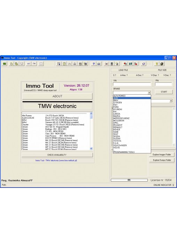Click the green up-down arrows swap icon
Viewport: 177px width, 243px height.
tap(131, 64)
